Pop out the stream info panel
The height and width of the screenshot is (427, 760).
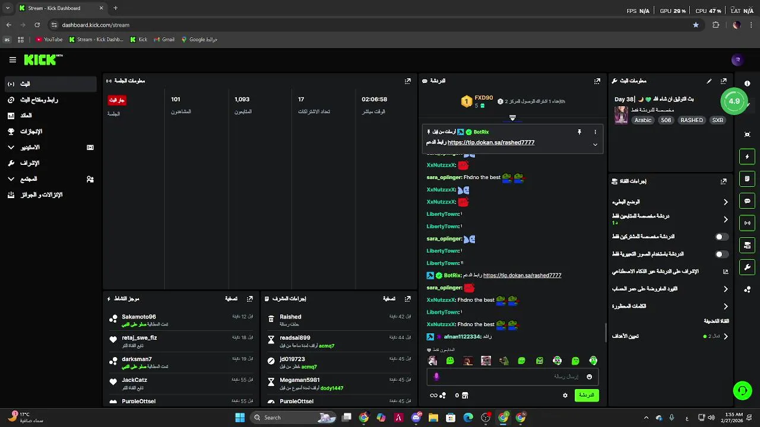tap(724, 81)
